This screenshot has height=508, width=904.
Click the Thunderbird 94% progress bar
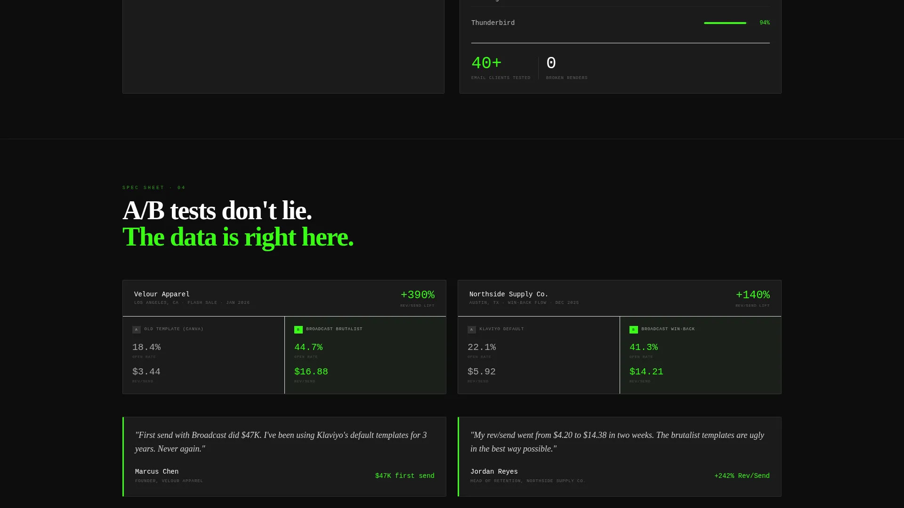pyautogui.click(x=725, y=23)
